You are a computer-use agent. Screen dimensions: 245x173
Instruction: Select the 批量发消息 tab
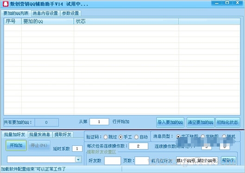[x=40, y=135]
